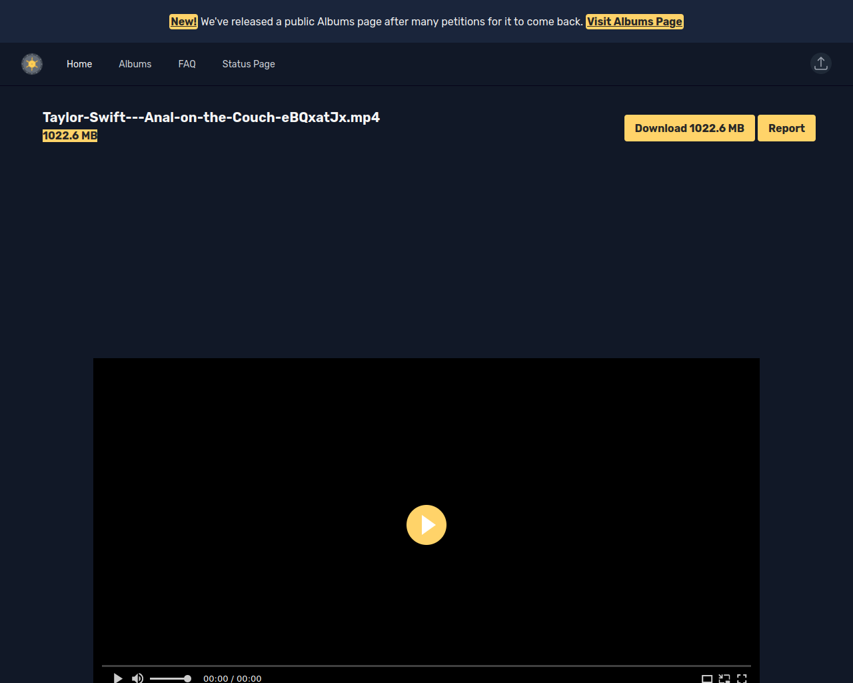
Task: Mute the video with the speaker icon
Action: click(x=137, y=678)
